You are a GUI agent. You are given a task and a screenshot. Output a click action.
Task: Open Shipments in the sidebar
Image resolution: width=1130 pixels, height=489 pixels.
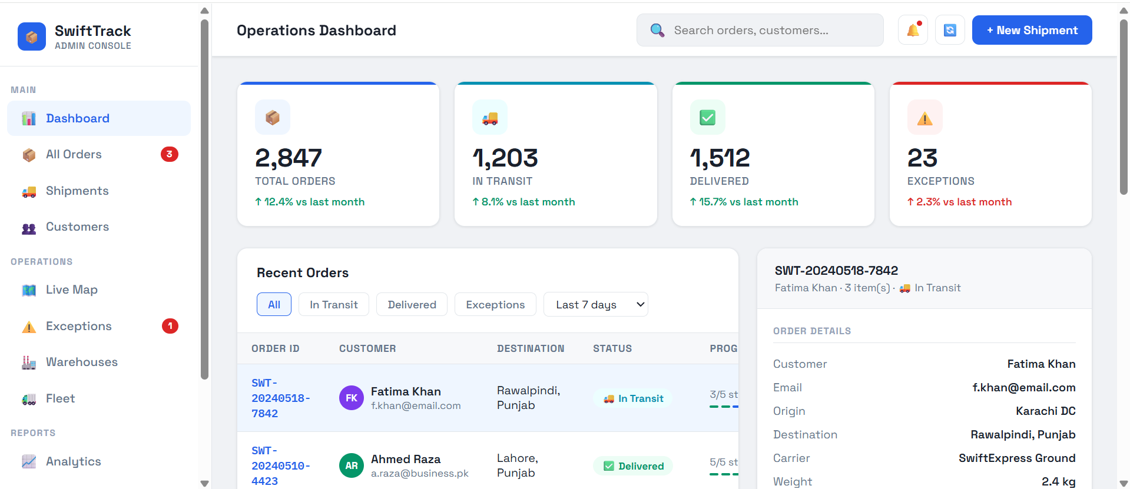[99, 191]
